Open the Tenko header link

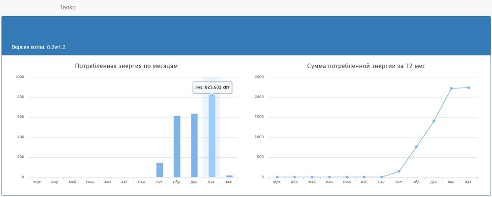click(68, 7)
